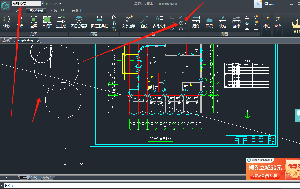Select the revision cloud tool

[172, 29]
